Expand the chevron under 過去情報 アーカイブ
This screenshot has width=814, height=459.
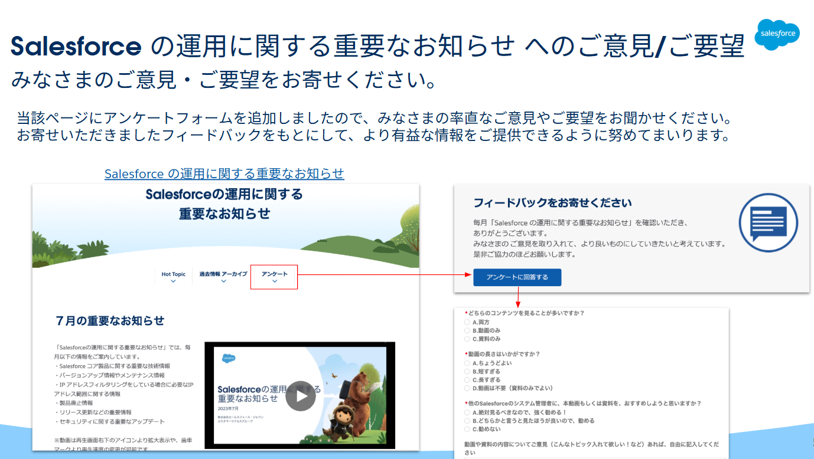[x=223, y=281]
